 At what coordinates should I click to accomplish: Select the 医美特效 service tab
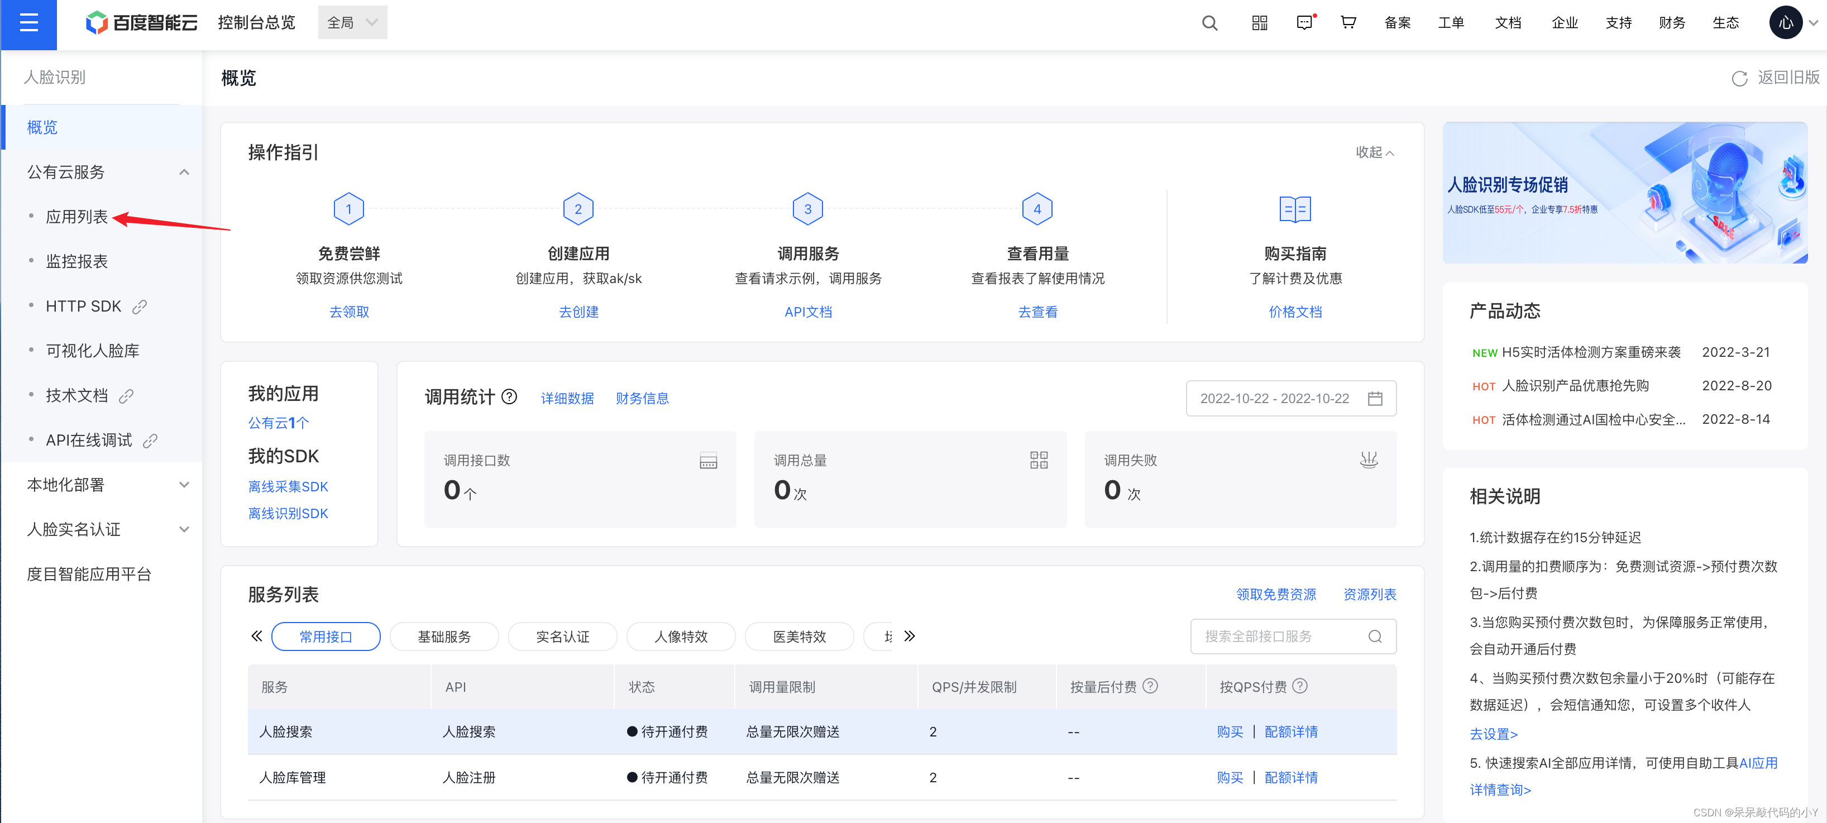tap(800, 636)
